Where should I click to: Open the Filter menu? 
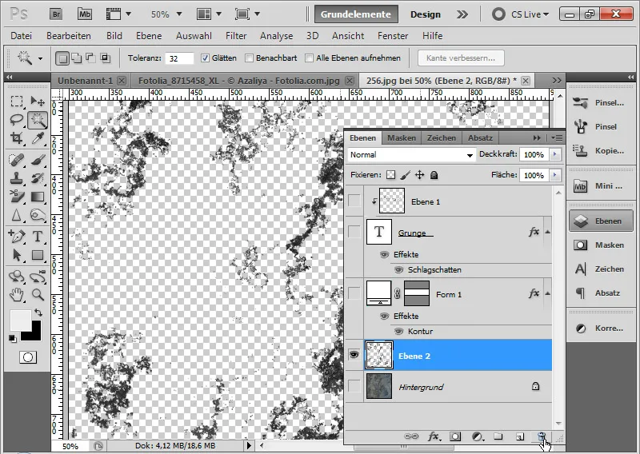[x=236, y=36]
